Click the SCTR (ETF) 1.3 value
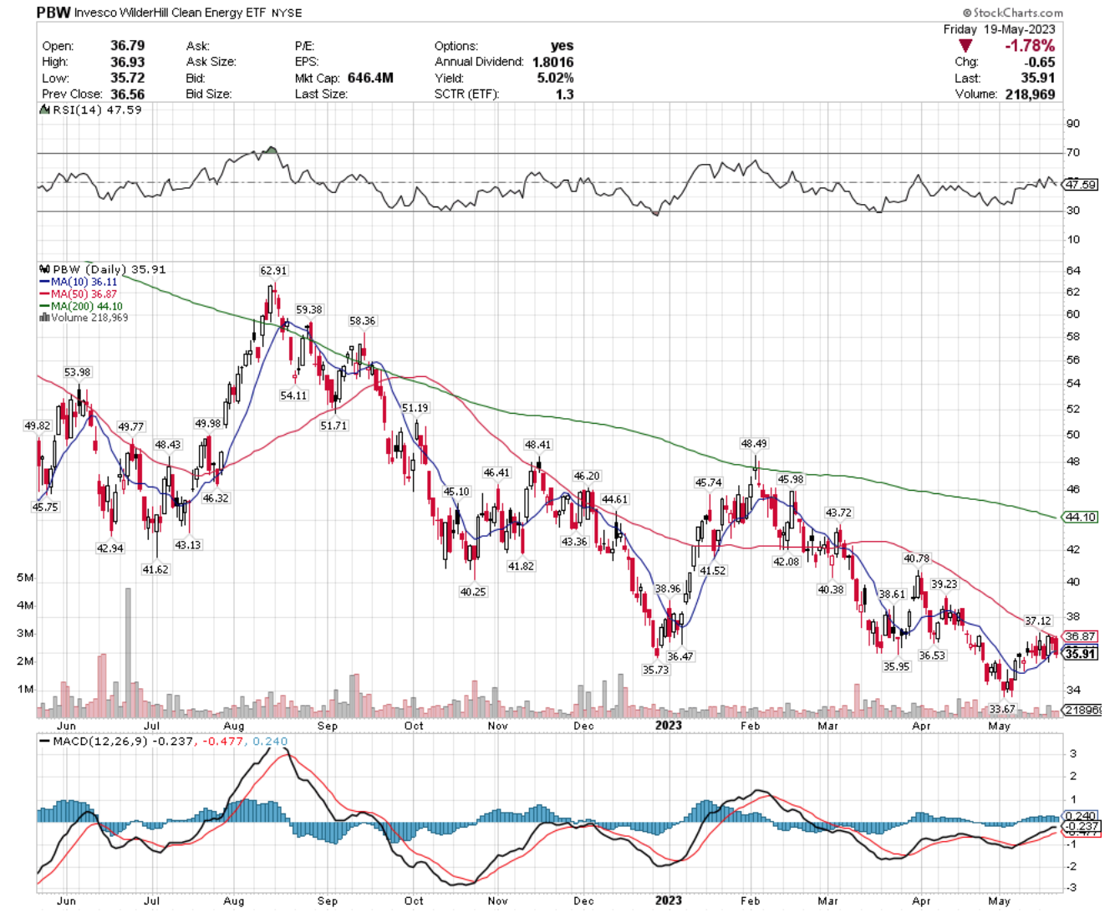 click(565, 94)
